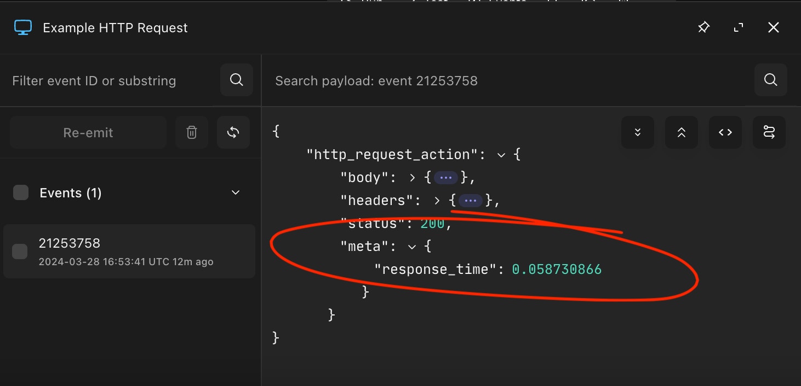Open the payload path settings icon
Screen dimensions: 801x386
tap(769, 132)
